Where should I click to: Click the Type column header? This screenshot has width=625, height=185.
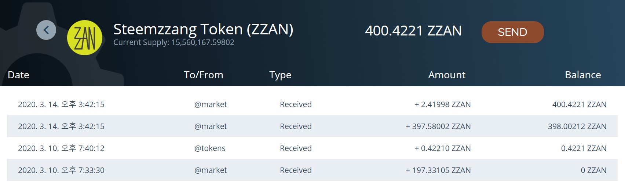[280, 75]
